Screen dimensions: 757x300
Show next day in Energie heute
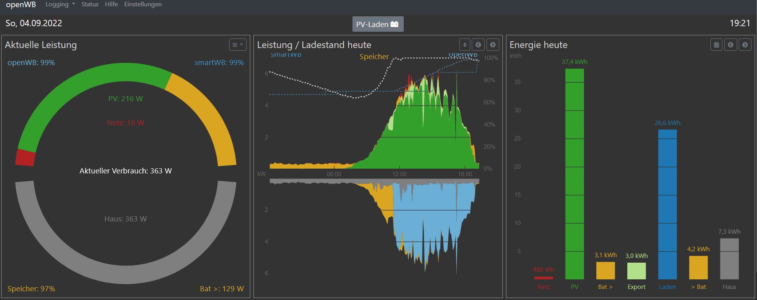pos(745,45)
